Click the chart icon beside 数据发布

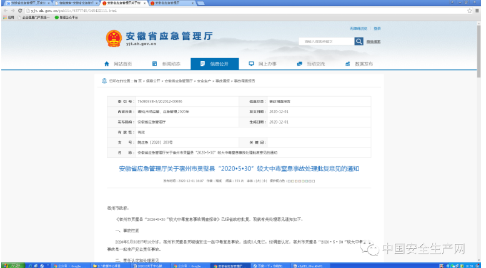click(348, 64)
